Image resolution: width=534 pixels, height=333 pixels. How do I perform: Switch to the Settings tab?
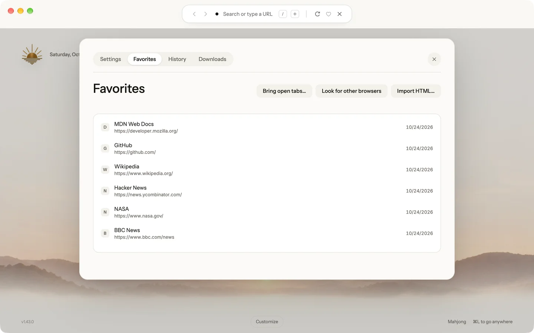click(x=111, y=59)
